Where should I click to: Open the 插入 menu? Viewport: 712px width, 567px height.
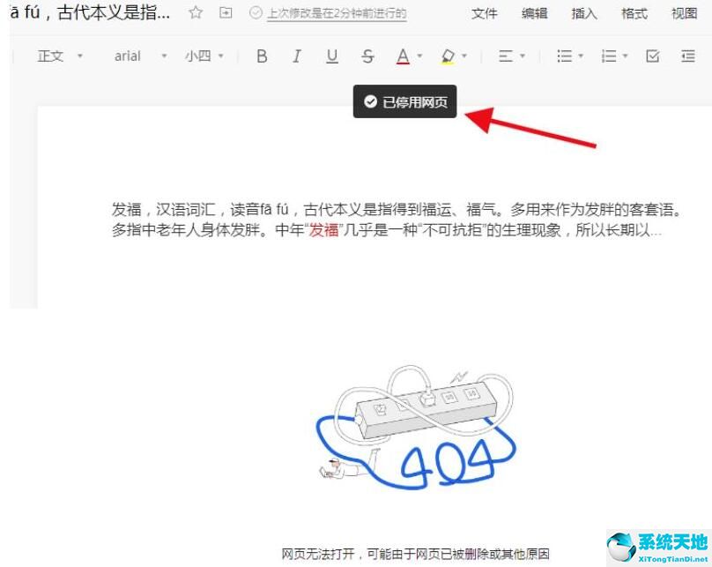(x=583, y=13)
